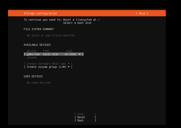The height and width of the screenshot is (128, 181).
Task: Open the Help menu in header
Action: pyautogui.click(x=142, y=13)
